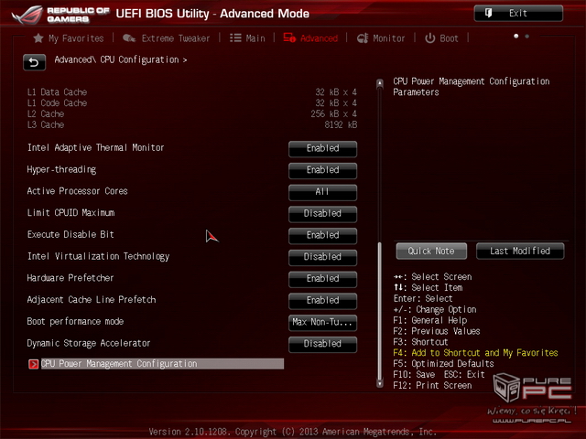The width and height of the screenshot is (586, 439).
Task: Click the Monitor tab icon
Action: 362,38
